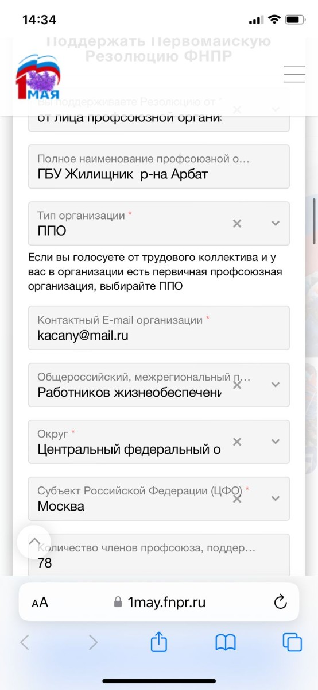Image resolution: width=318 pixels, height=690 pixels.
Task: Clear the Тип организации selection
Action: pos(237,223)
